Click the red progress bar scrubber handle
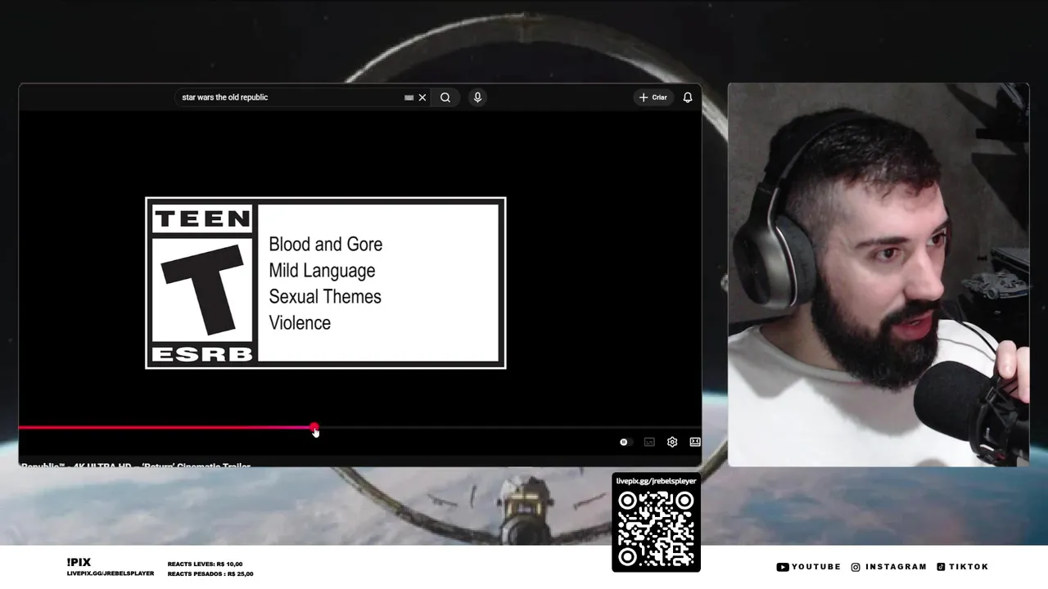The height and width of the screenshot is (589, 1048). (314, 427)
